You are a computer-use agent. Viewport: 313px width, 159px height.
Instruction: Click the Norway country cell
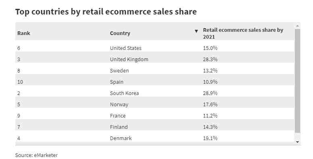point(119,105)
